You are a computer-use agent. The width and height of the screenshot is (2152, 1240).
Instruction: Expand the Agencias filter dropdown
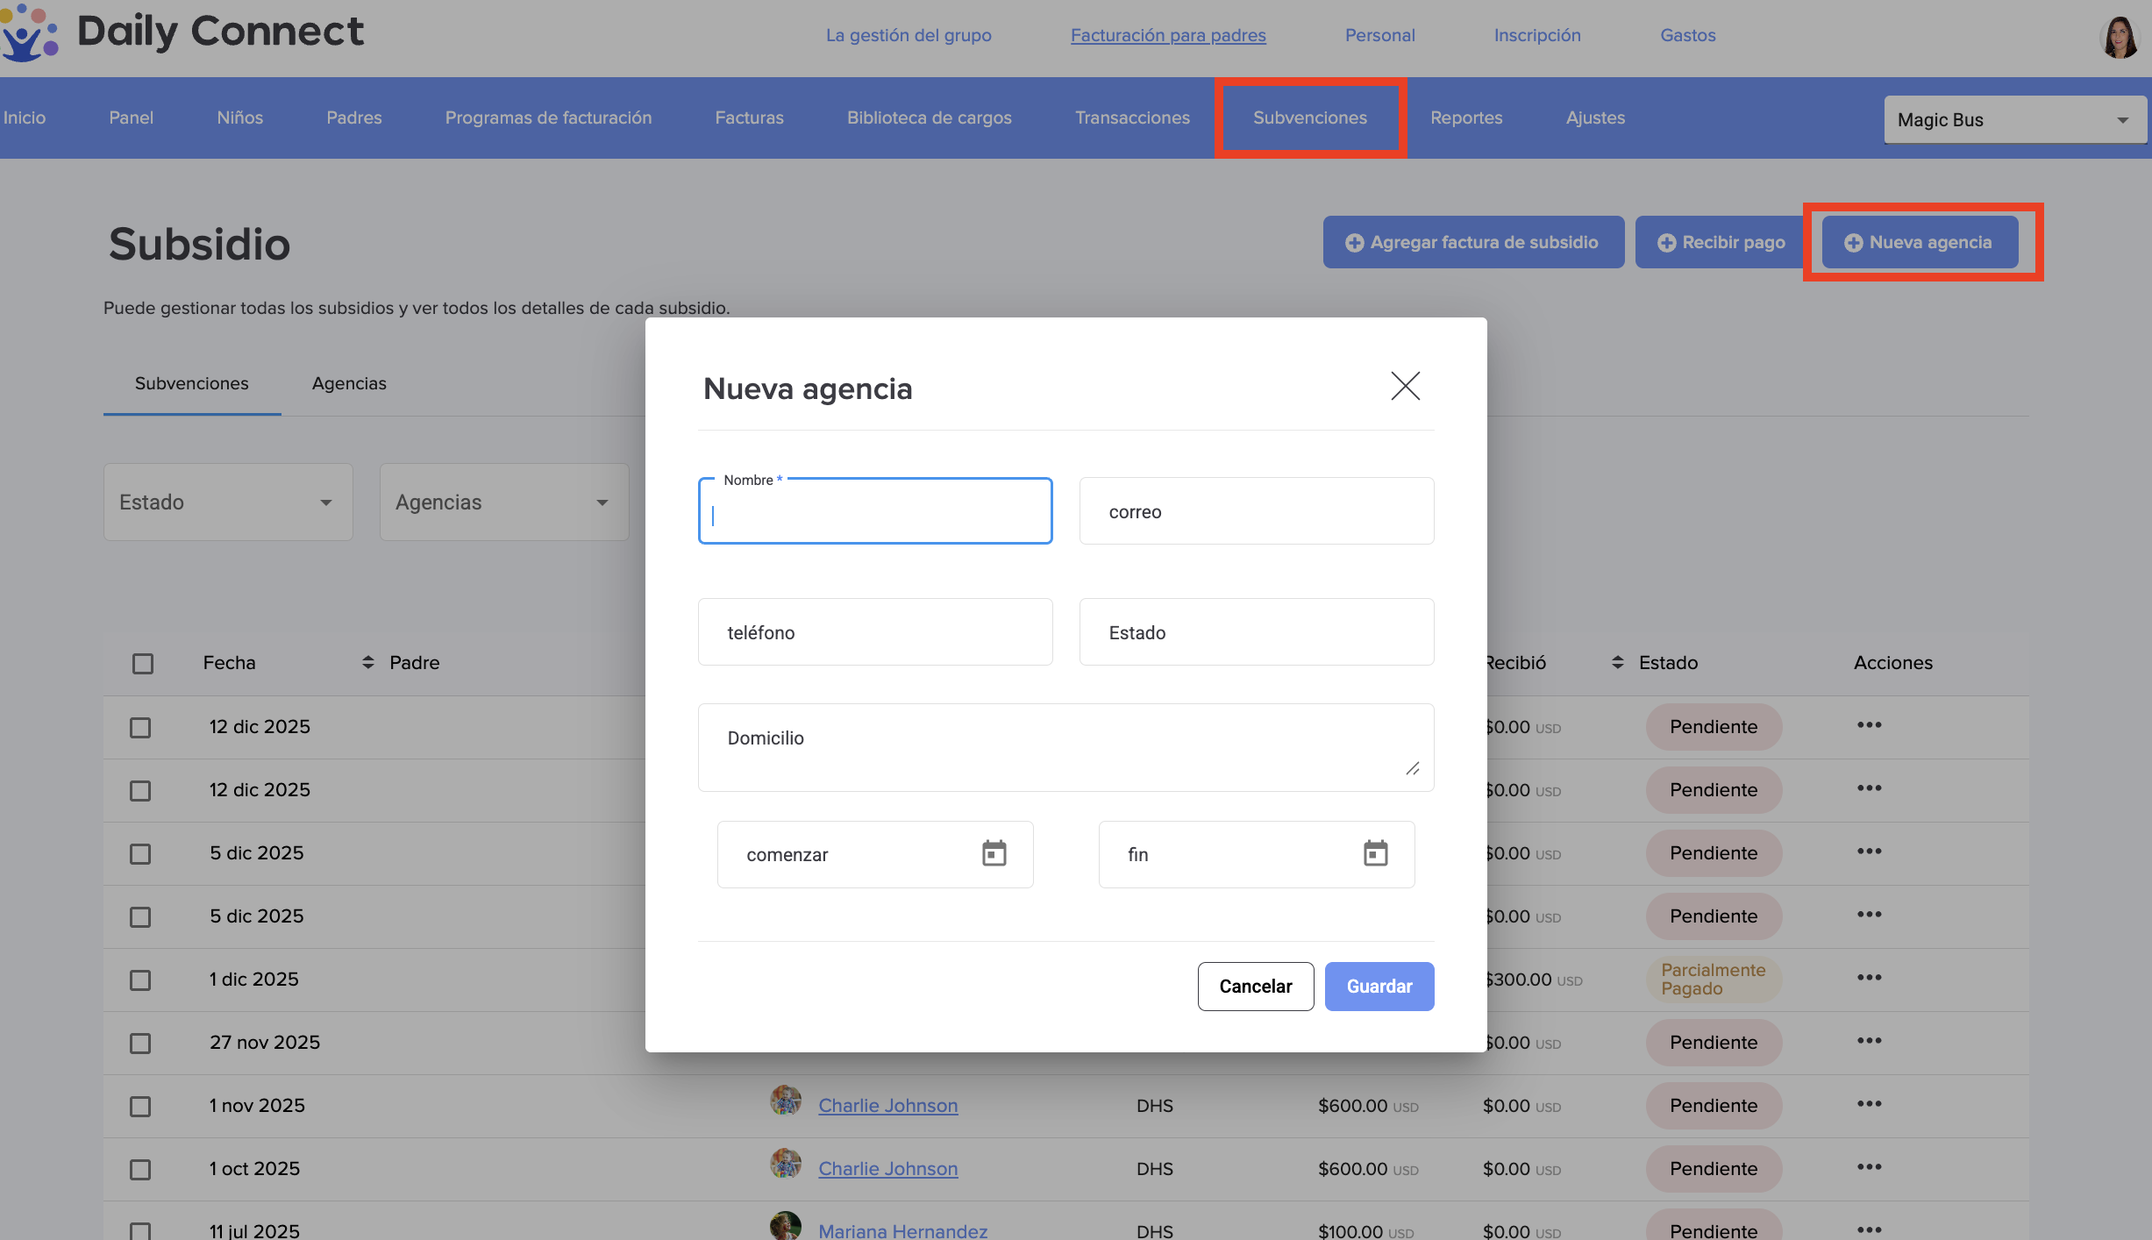pyautogui.click(x=503, y=502)
